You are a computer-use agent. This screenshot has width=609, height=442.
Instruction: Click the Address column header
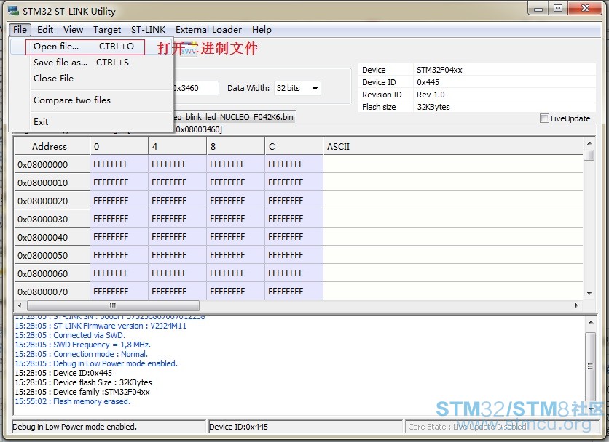tap(52, 147)
